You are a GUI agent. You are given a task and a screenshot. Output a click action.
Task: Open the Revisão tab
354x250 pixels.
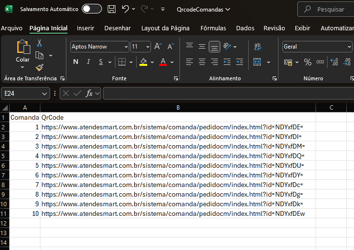coord(274,28)
